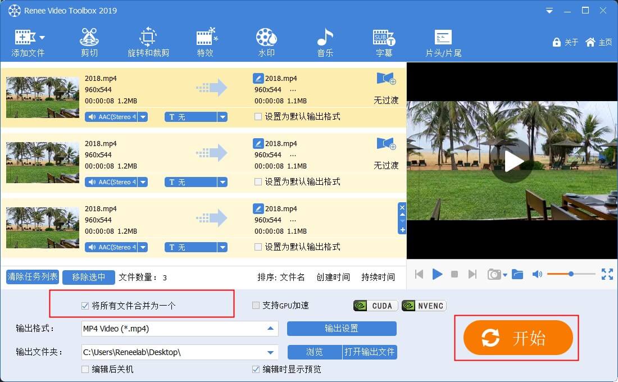Image resolution: width=618 pixels, height=382 pixels.
Task: Open the 特效 effects tool
Action: pos(206,43)
